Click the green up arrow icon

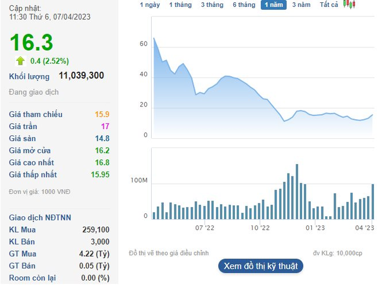[x=20, y=61]
